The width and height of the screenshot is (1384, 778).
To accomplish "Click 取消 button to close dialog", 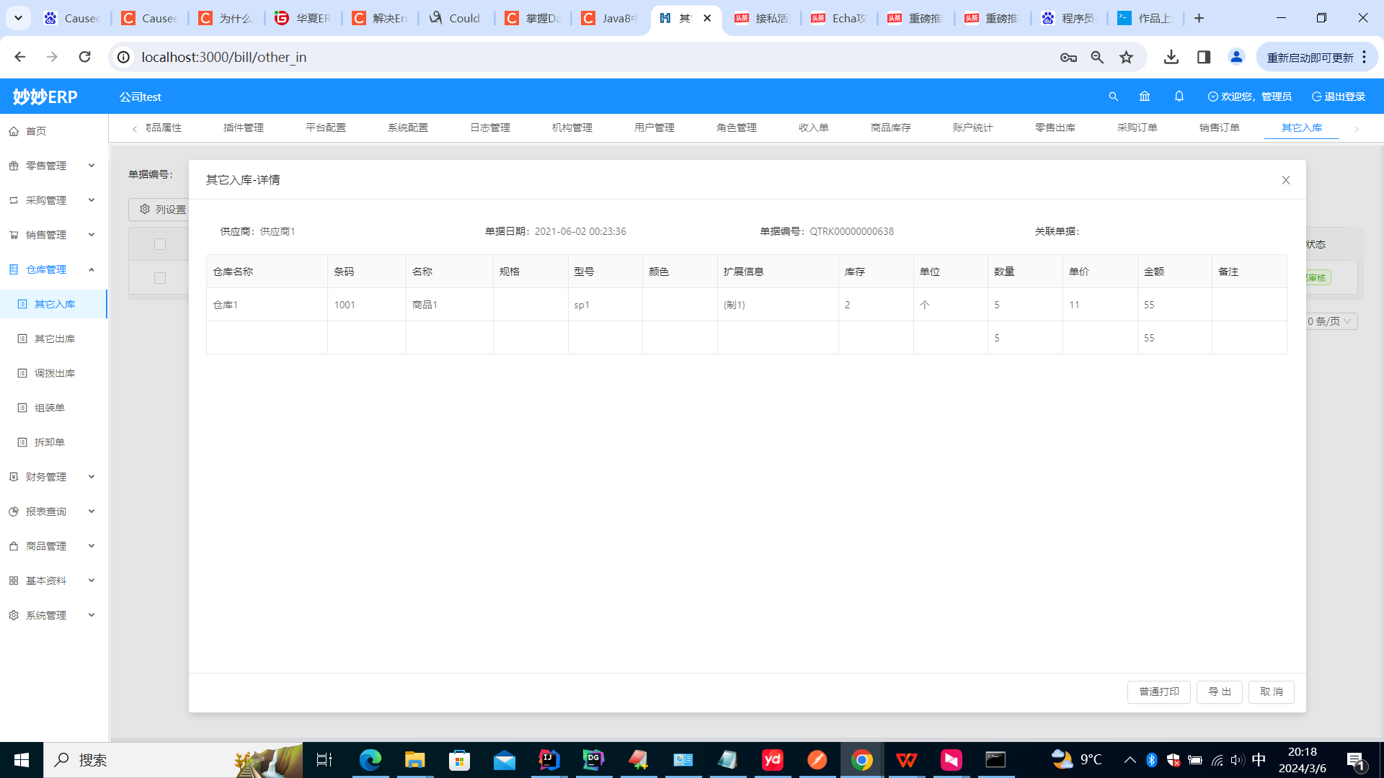I will point(1271,692).
